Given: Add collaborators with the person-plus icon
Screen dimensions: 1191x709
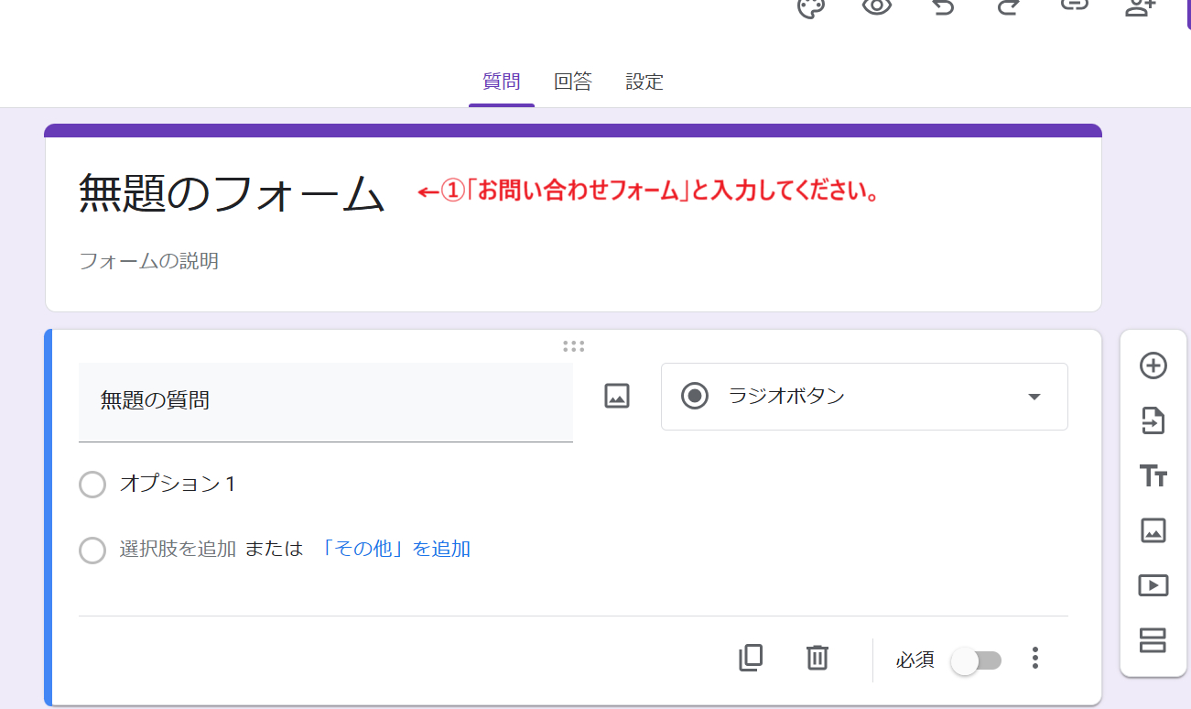Looking at the screenshot, I should 1140,6.
